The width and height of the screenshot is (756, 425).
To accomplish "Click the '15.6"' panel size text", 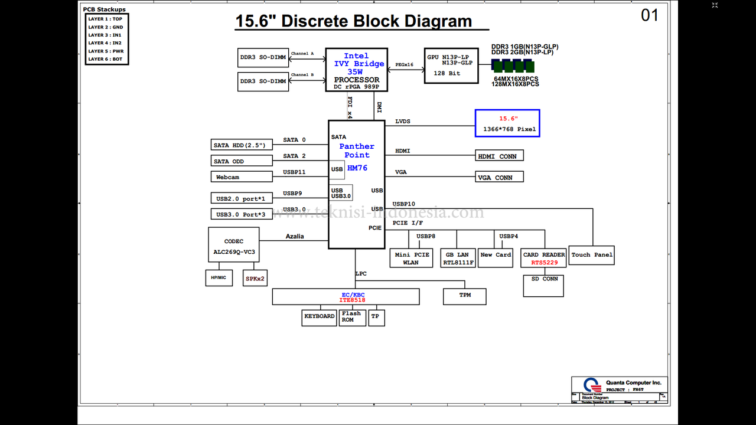I will [508, 119].
